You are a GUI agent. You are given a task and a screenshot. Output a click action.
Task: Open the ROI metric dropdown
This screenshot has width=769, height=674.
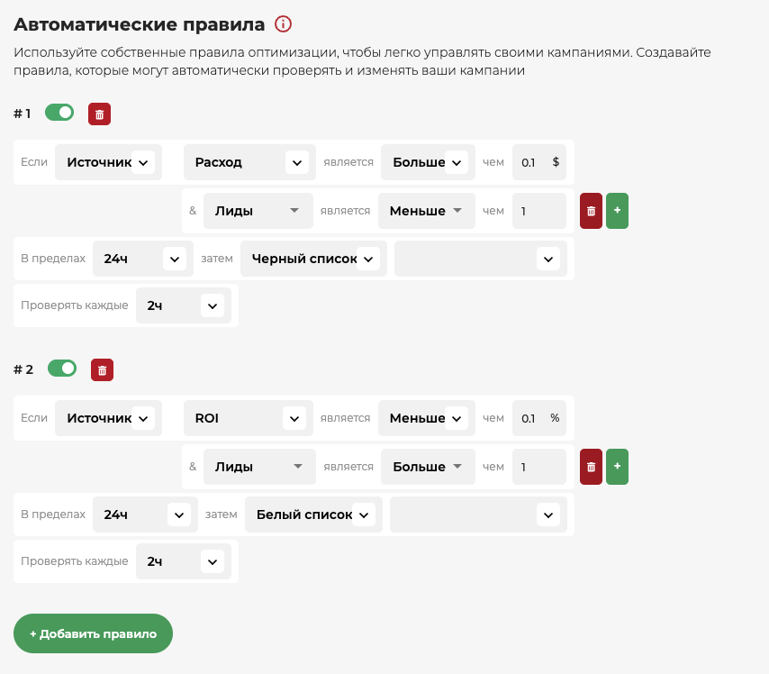(249, 418)
